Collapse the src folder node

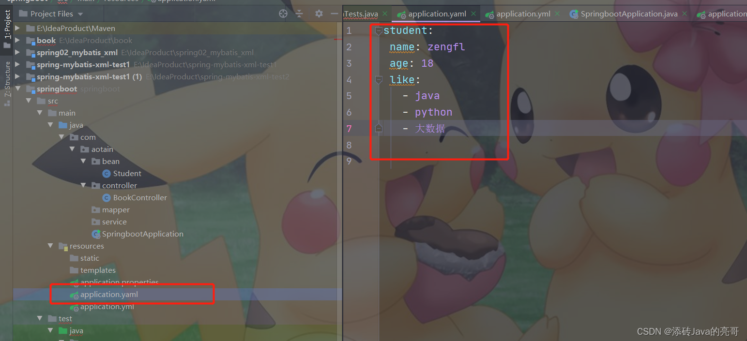point(29,101)
